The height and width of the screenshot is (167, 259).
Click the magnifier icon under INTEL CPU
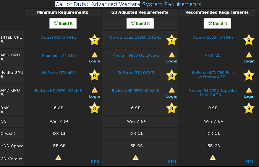tap(2, 42)
